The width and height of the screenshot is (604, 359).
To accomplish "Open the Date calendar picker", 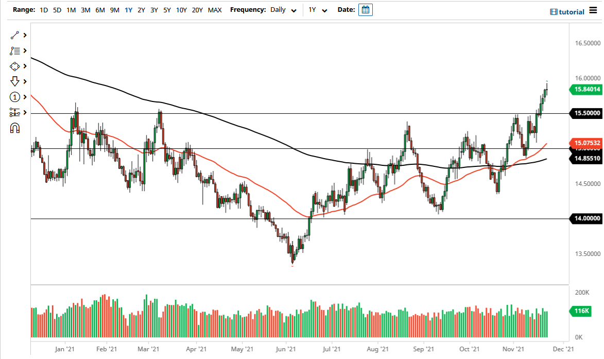I will [366, 9].
